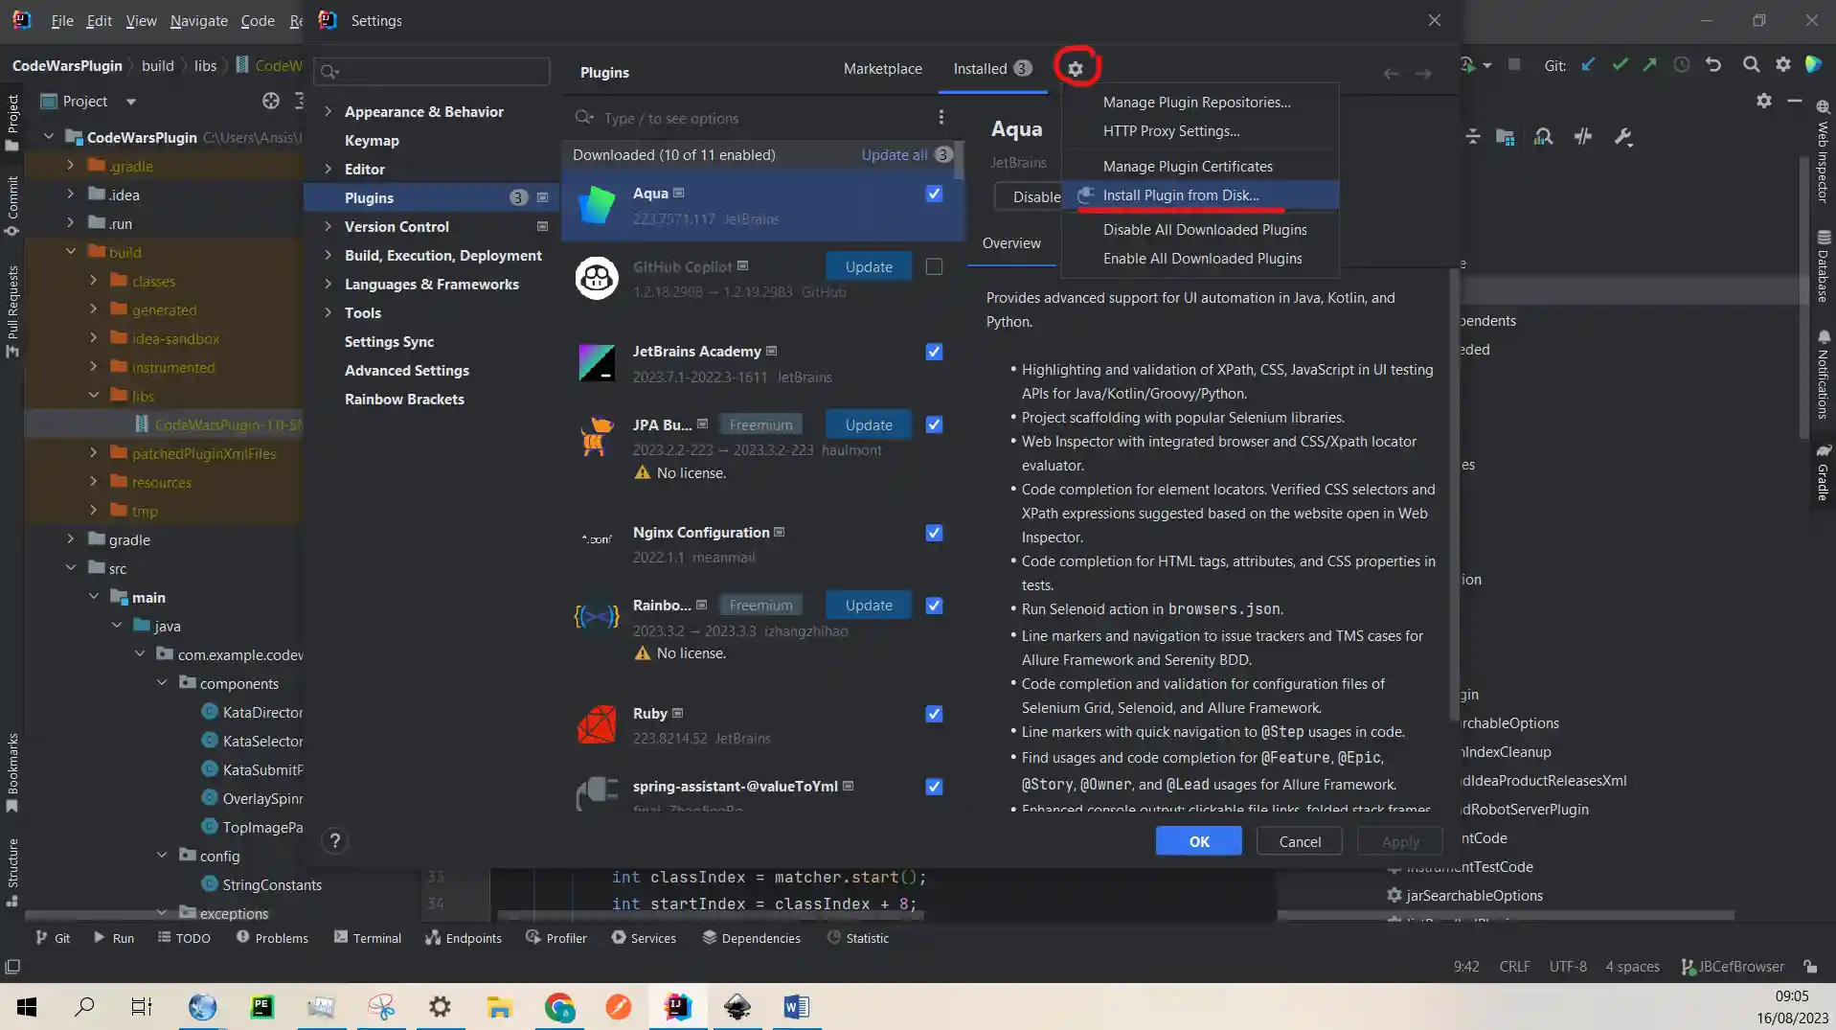1836x1030 pixels.
Task: Expand Appearance & Behavior settings section
Action: tap(329, 112)
